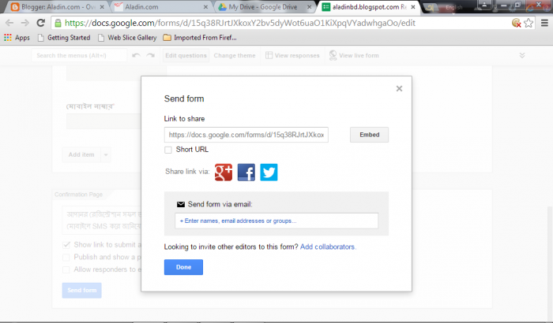
Task: Click the confirmation page message text box
Action: (x=102, y=221)
